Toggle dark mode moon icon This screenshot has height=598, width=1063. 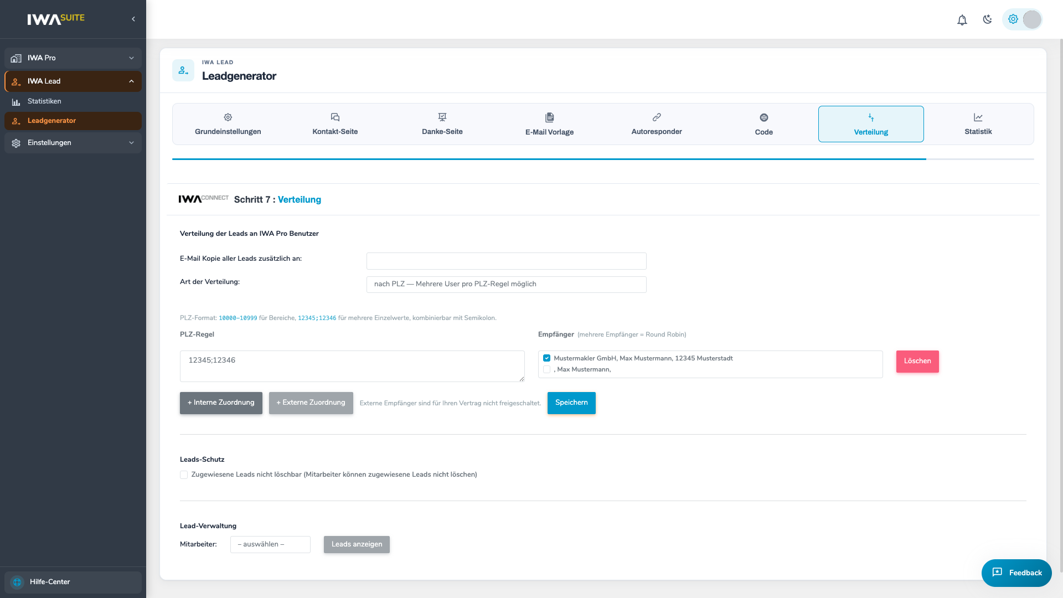tap(987, 19)
